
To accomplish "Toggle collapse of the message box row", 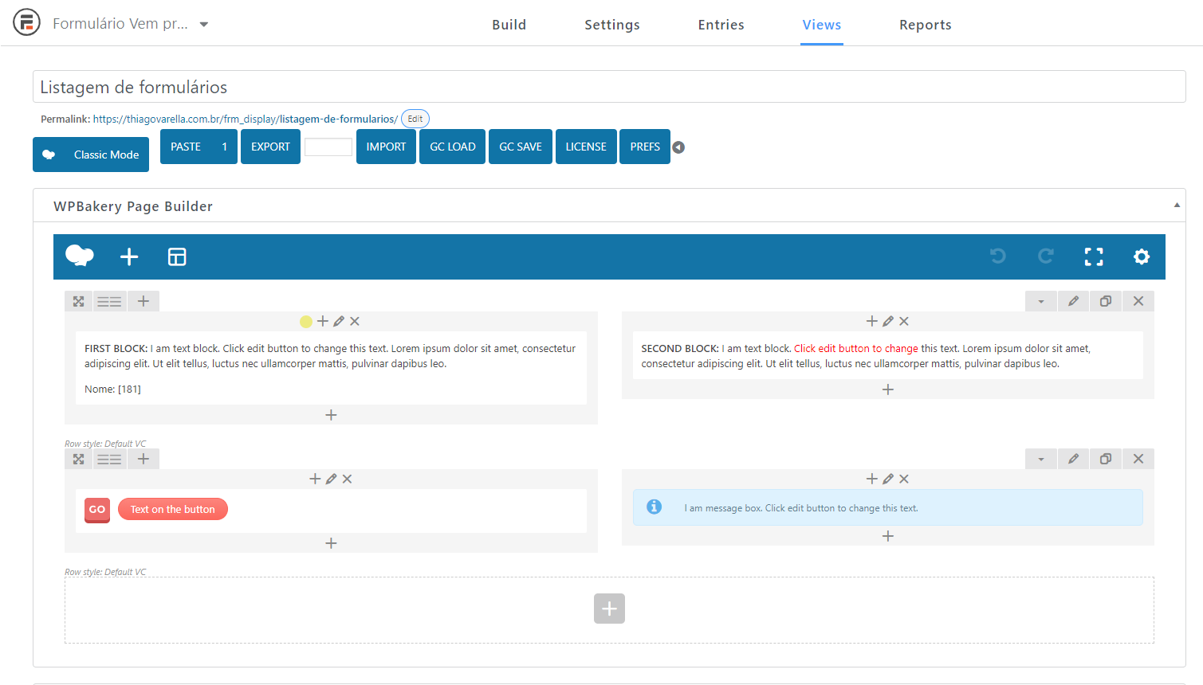I will (1041, 459).
